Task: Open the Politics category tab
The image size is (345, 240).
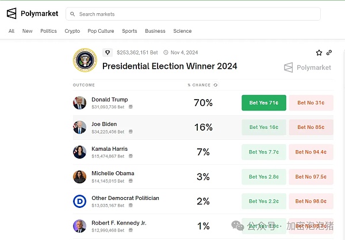Action: click(48, 31)
